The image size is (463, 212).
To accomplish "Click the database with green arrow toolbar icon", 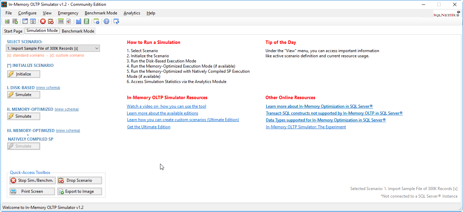I will 7,21.
